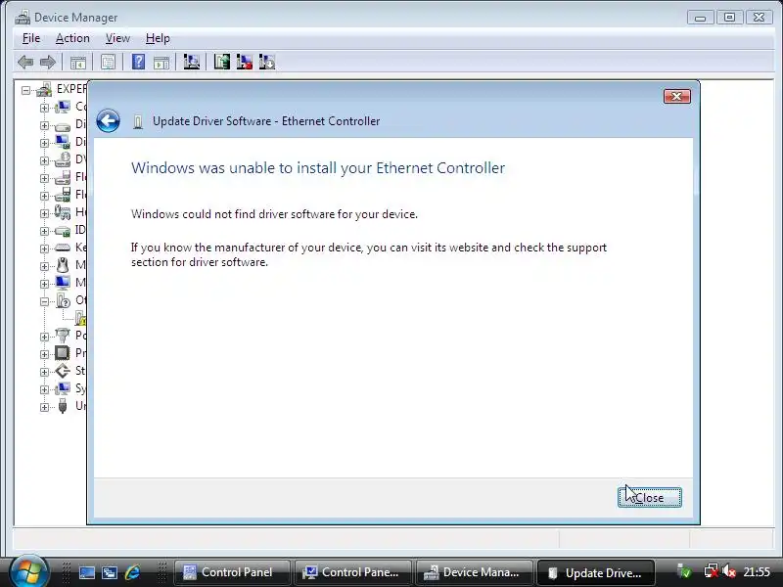Select the Monitors icon in the device tree
This screenshot has width=783, height=587.
click(63, 283)
